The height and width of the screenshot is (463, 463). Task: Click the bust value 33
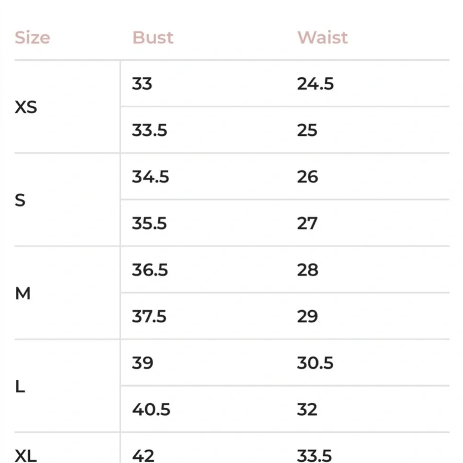pyautogui.click(x=142, y=83)
